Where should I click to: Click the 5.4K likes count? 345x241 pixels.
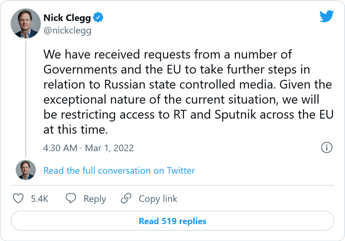coord(40,199)
